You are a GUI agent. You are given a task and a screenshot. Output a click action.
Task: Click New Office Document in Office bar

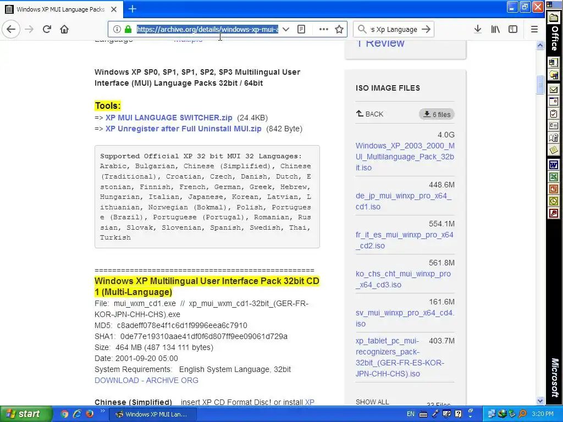(x=553, y=62)
